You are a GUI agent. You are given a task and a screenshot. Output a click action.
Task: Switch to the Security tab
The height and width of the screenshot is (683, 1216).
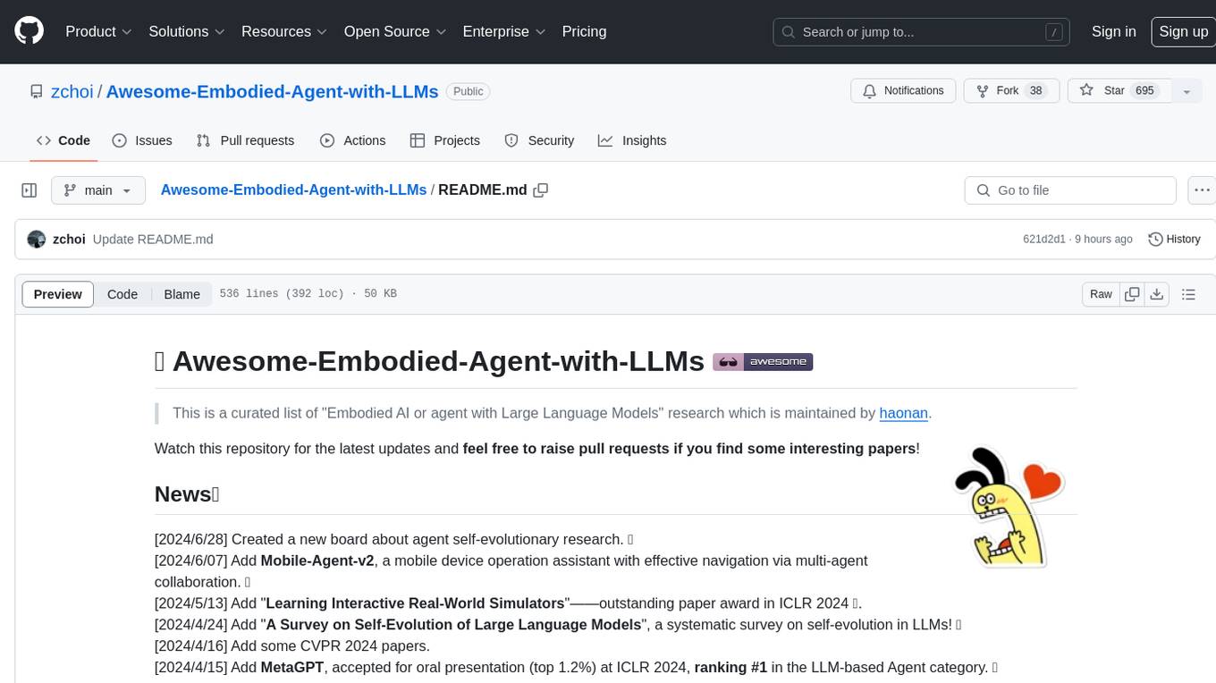pos(539,140)
